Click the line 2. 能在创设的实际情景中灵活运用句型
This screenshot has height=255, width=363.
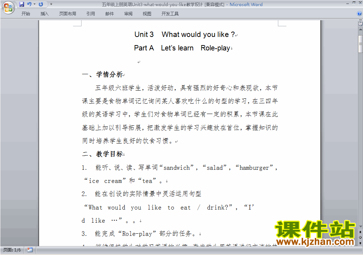[x=141, y=194]
